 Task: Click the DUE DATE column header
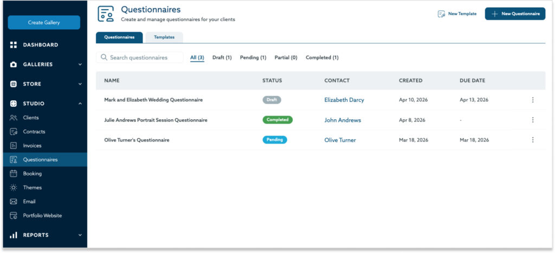[x=473, y=81]
